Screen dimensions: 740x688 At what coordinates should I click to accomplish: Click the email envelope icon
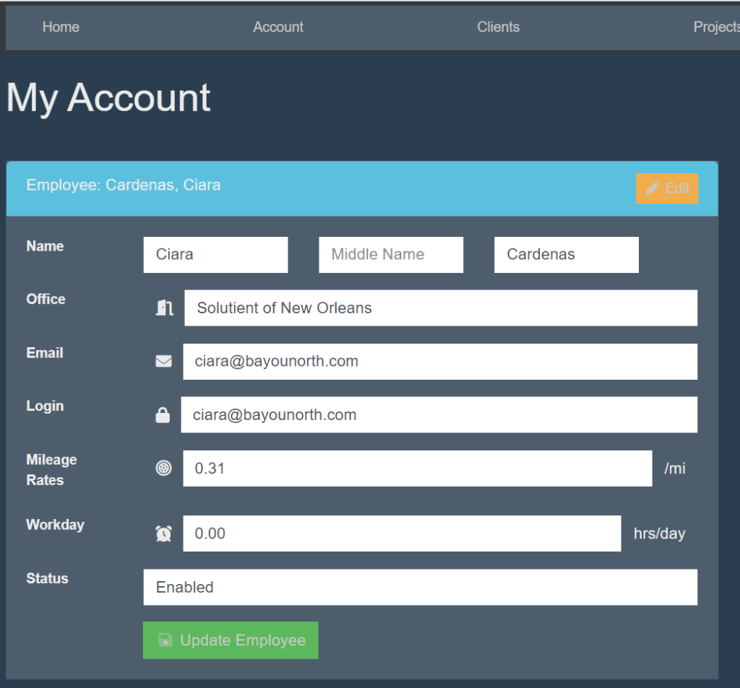[164, 361]
